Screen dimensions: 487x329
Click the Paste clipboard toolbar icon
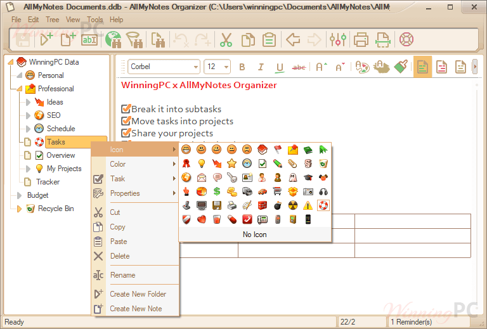point(269,40)
